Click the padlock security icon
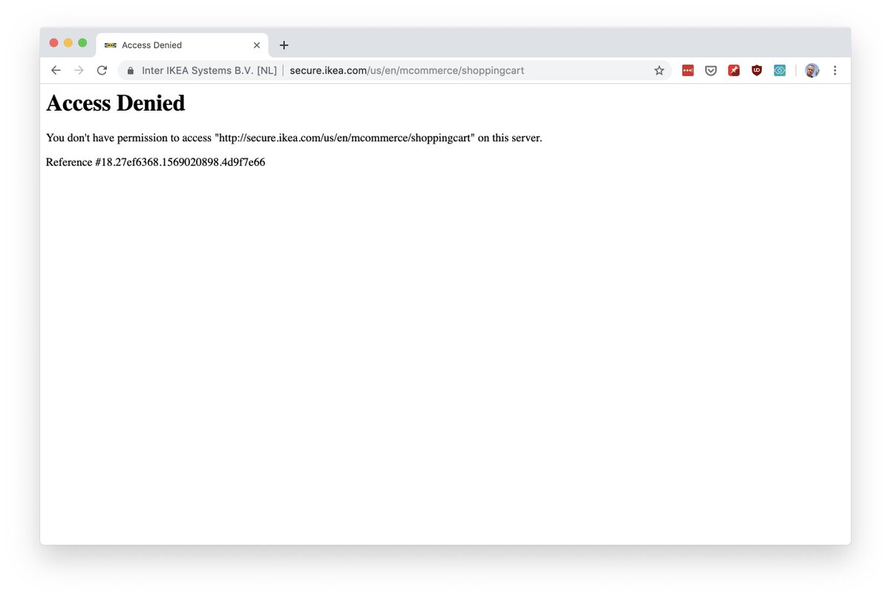 click(x=131, y=71)
